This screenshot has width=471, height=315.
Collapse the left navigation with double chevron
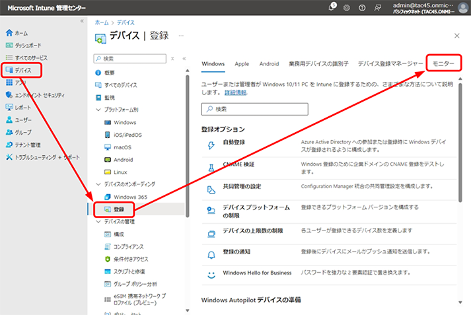point(82,21)
